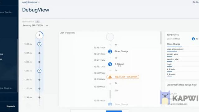The width and height of the screenshot is (199, 112).
Task: Open B_Product in Top Events list
Action: [x=172, y=75]
